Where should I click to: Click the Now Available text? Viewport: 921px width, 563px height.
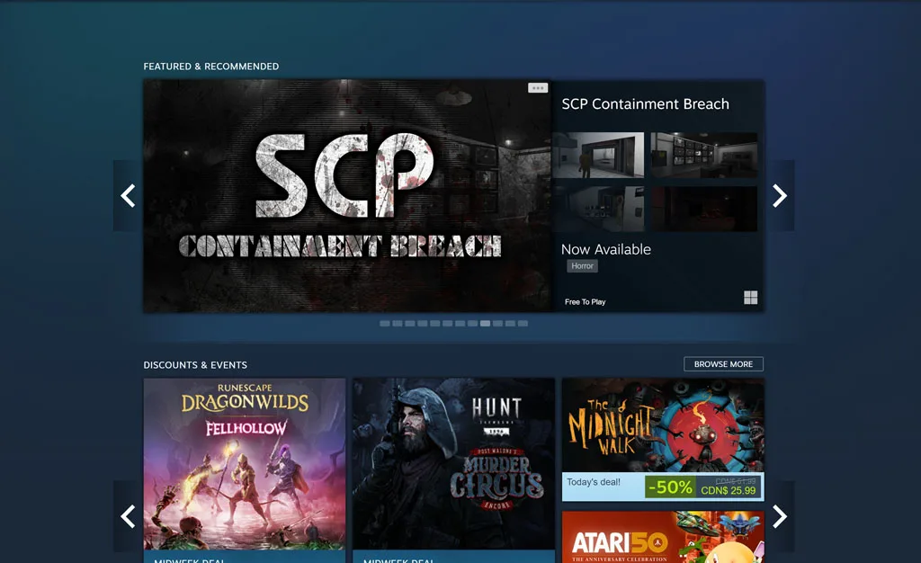[605, 249]
